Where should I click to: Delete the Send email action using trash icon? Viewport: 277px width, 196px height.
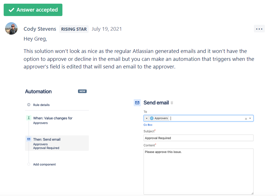[x=172, y=103]
